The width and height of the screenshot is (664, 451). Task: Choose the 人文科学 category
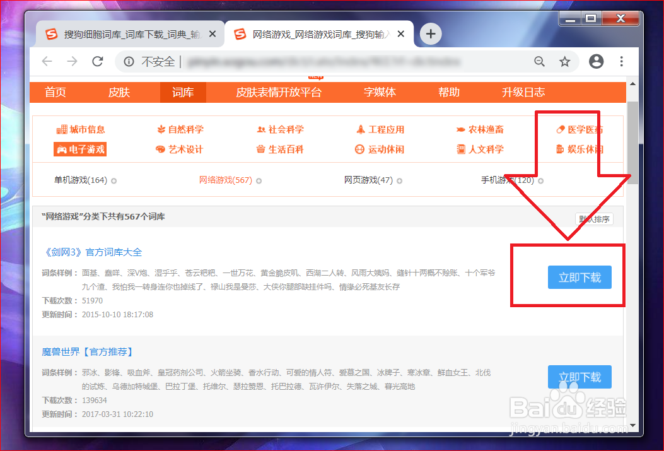pyautogui.click(x=481, y=149)
